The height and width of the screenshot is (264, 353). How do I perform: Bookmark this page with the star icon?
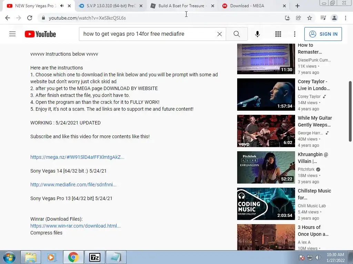coord(310,18)
